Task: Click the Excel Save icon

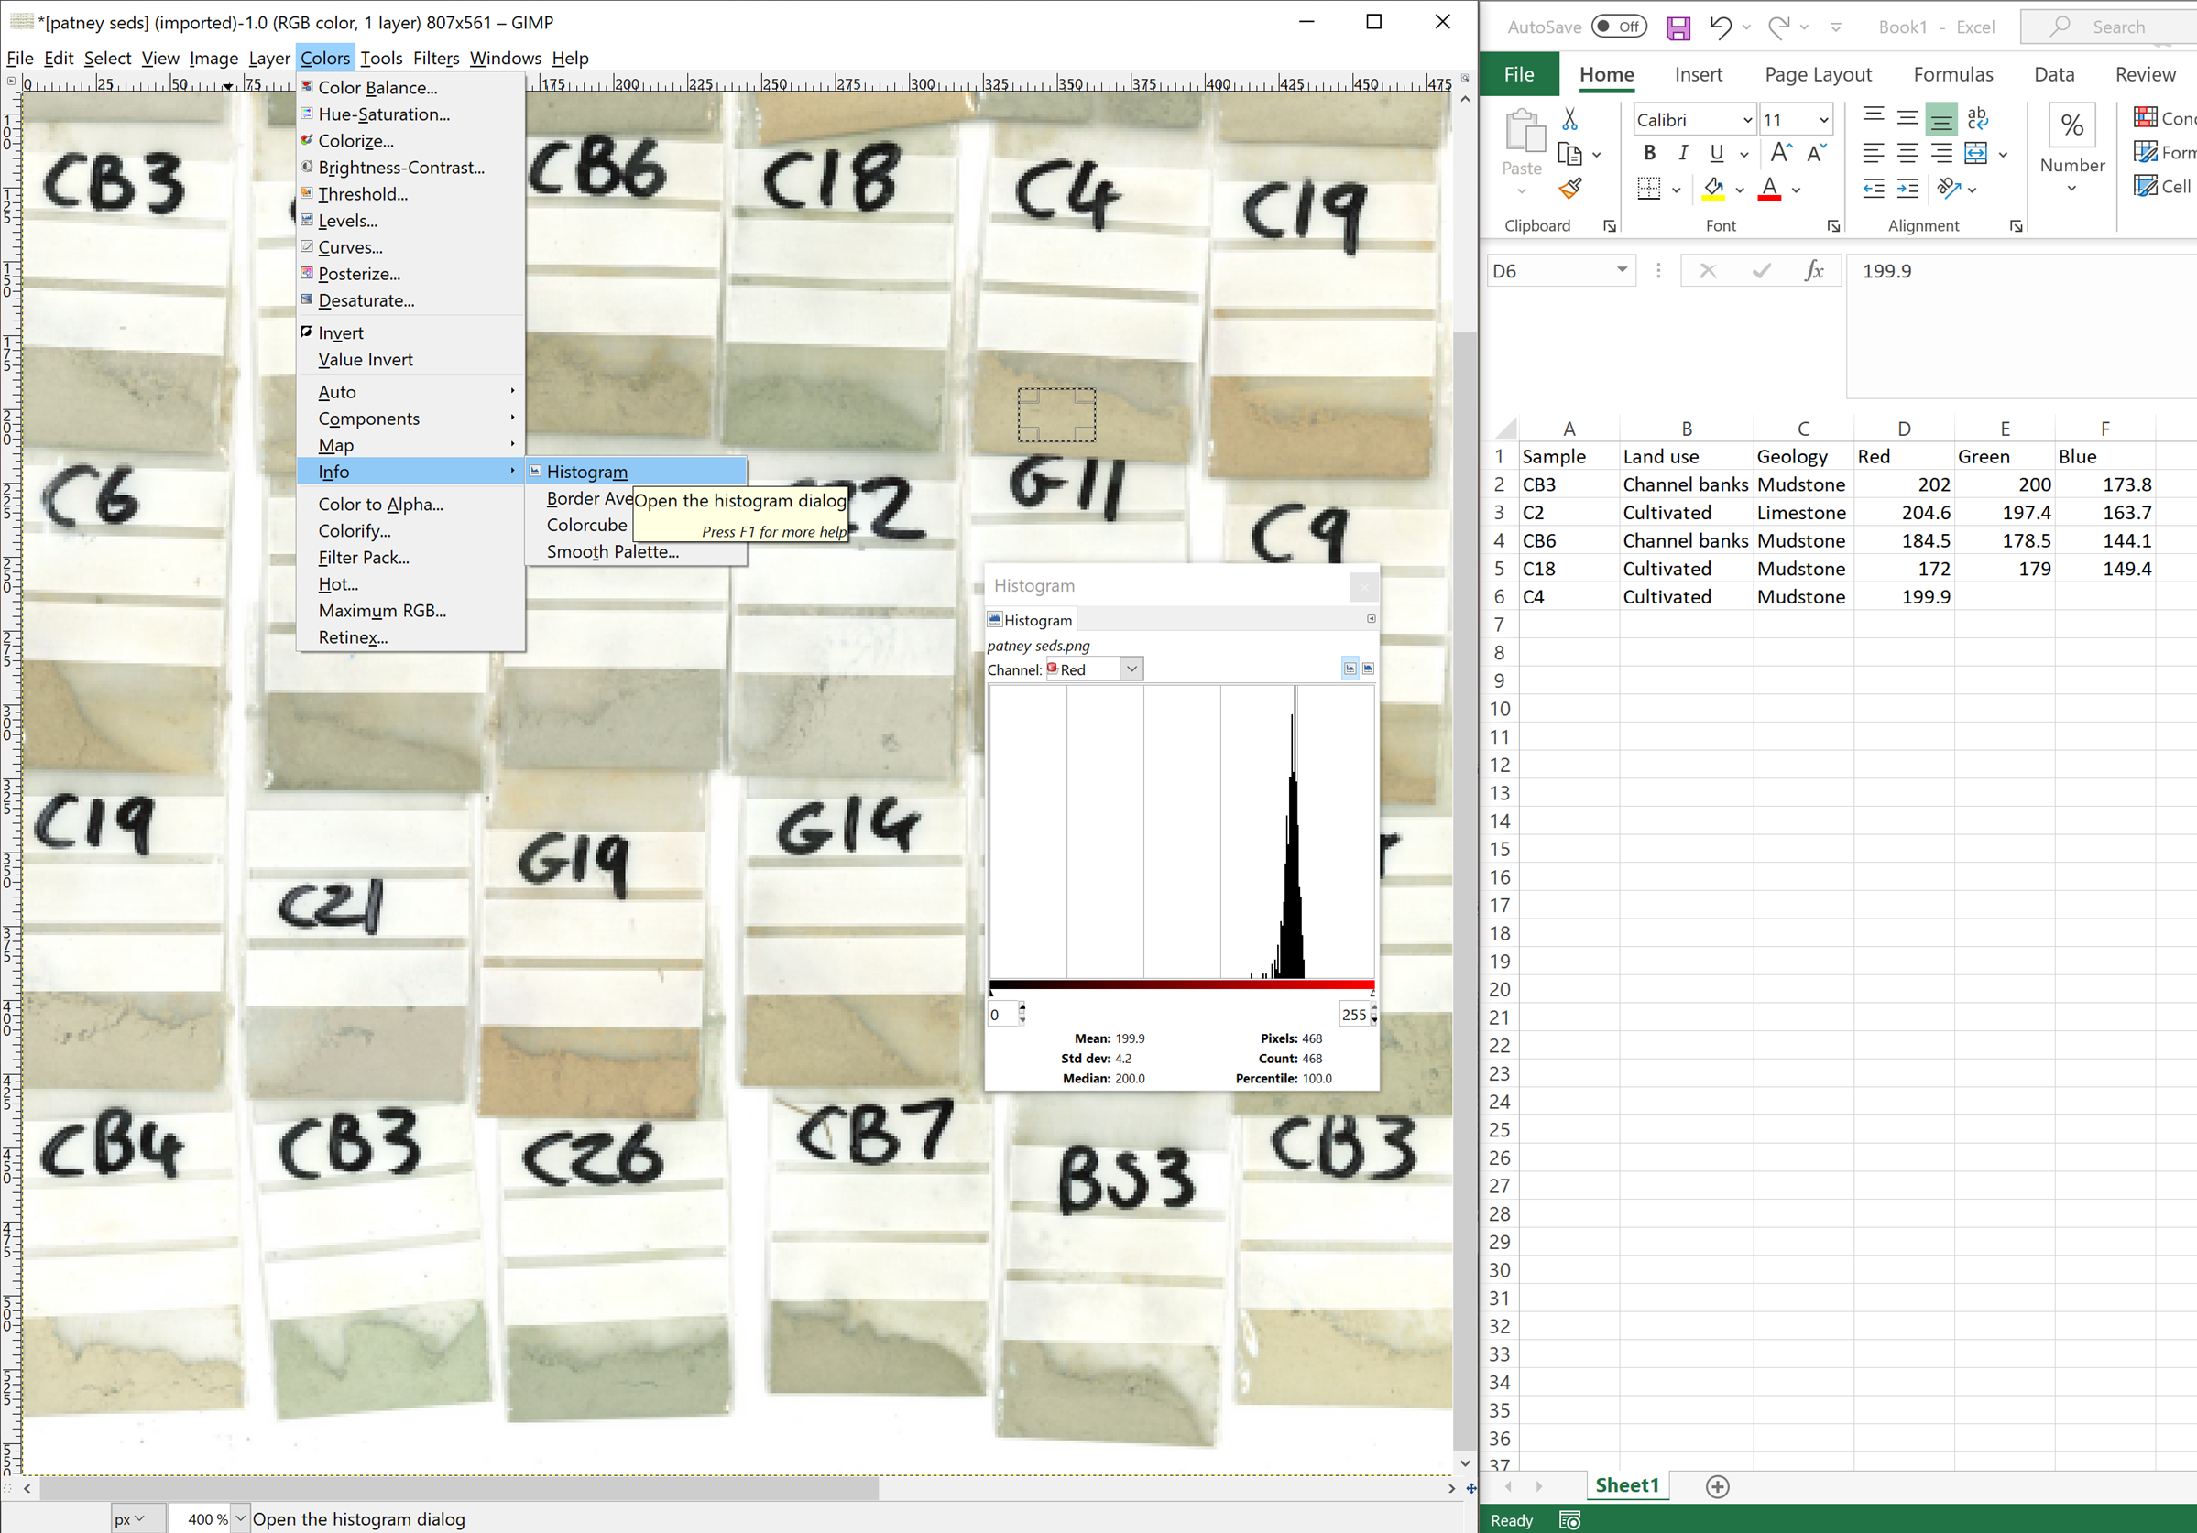Action: pos(1678,27)
